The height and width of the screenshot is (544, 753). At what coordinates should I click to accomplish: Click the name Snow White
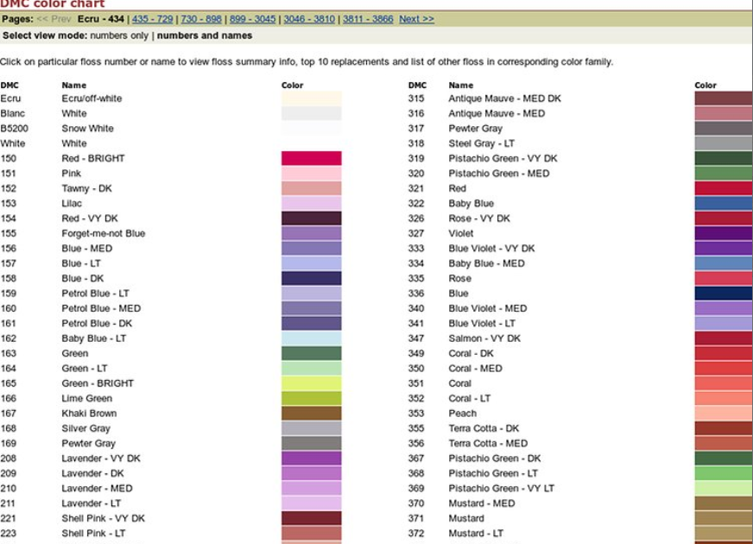pos(87,129)
